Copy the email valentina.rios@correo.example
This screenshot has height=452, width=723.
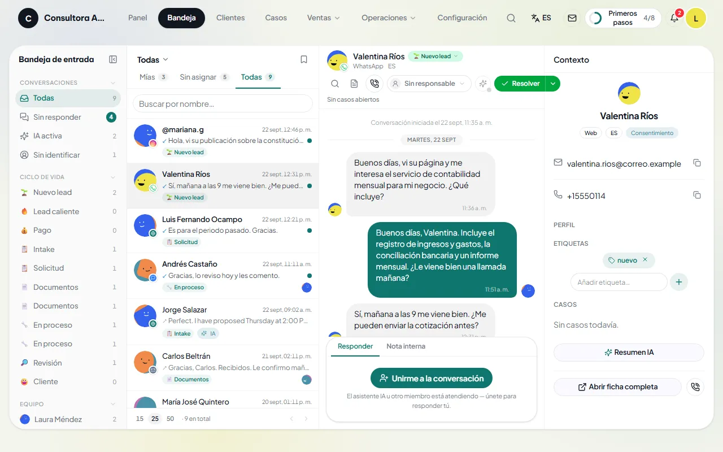697,163
